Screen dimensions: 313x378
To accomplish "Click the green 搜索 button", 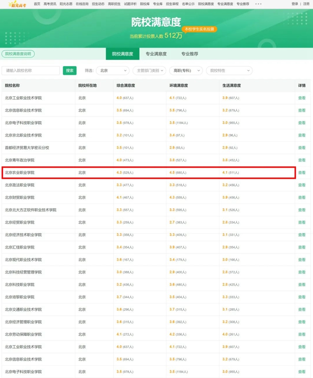I will click(x=70, y=71).
